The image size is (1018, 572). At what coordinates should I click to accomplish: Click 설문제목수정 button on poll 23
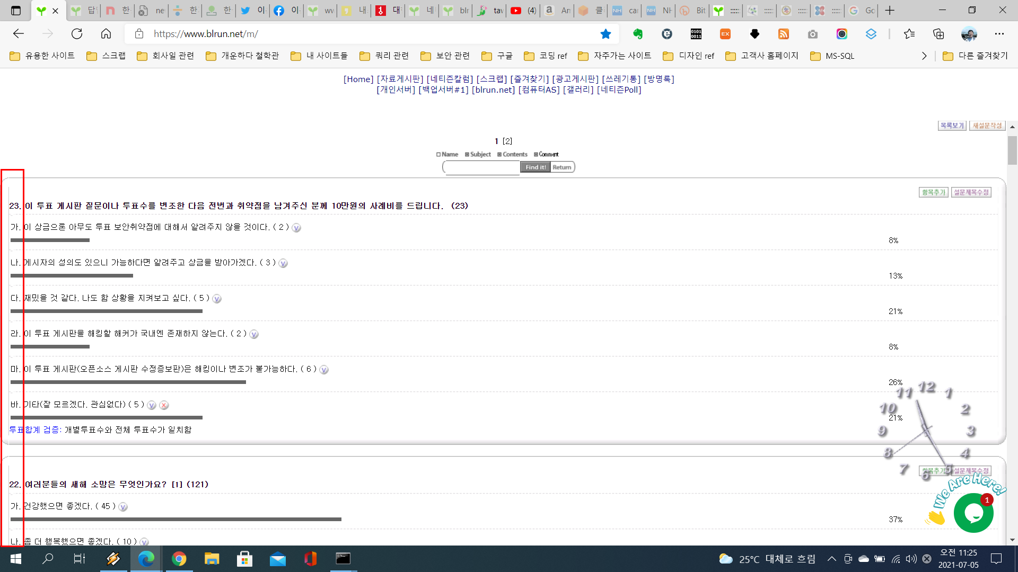[971, 192]
